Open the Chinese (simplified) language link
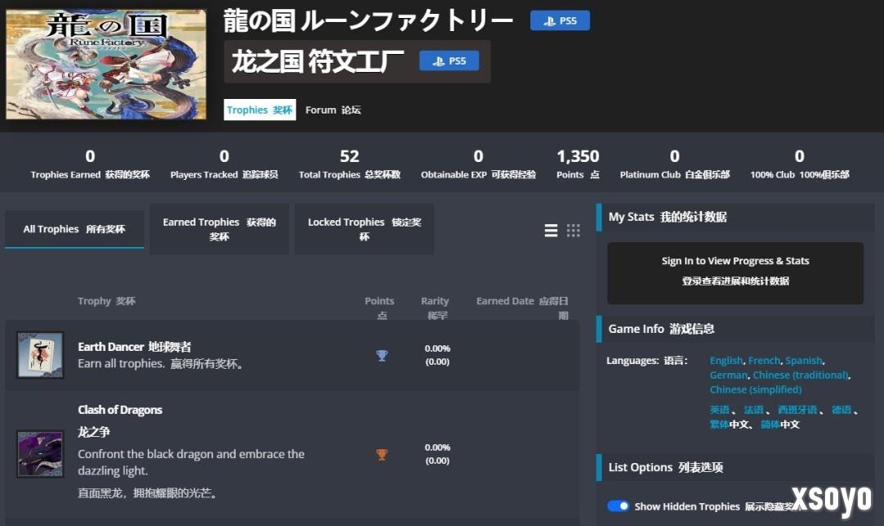This screenshot has height=526, width=884. [755, 389]
